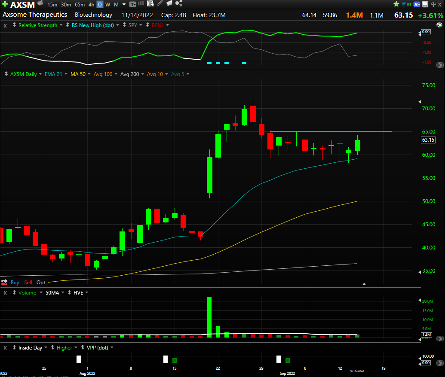This screenshot has width=445, height=377.
Task: Click the reorder arrows beside HVE
Action: tap(69, 292)
